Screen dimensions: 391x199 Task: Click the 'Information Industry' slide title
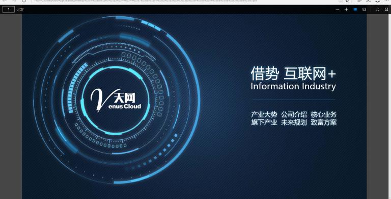pos(293,87)
